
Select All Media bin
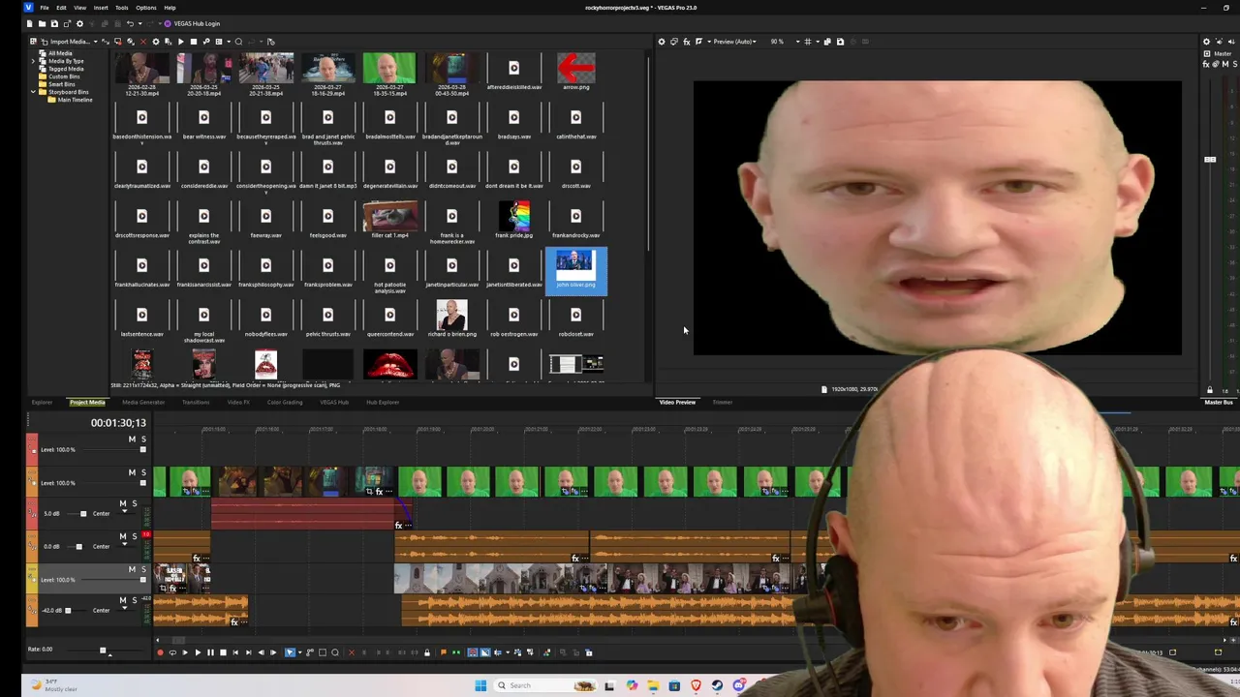pyautogui.click(x=60, y=53)
